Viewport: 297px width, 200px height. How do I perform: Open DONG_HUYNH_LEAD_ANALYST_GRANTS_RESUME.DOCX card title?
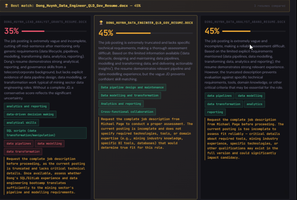45,22
